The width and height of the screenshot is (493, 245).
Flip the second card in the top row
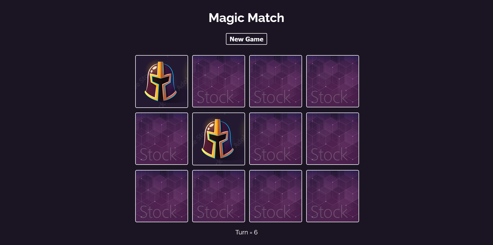[x=219, y=81]
